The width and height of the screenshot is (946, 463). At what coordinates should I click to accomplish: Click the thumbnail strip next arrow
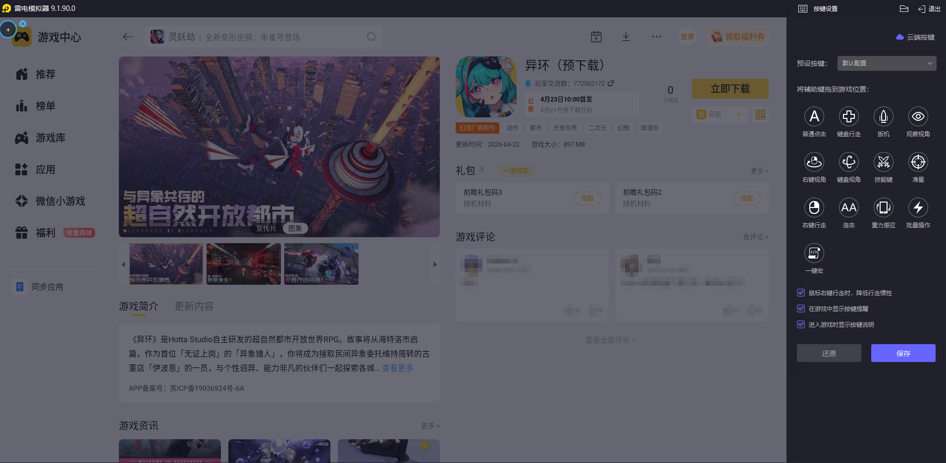435,264
